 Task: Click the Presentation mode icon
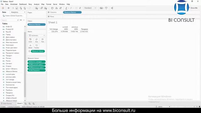click(x=106, y=8)
